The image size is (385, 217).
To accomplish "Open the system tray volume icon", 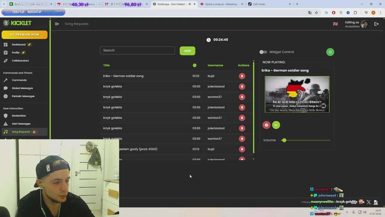I will click(x=365, y=212).
